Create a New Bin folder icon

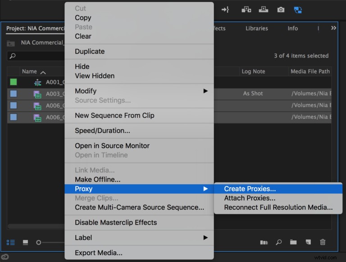coord(293,242)
